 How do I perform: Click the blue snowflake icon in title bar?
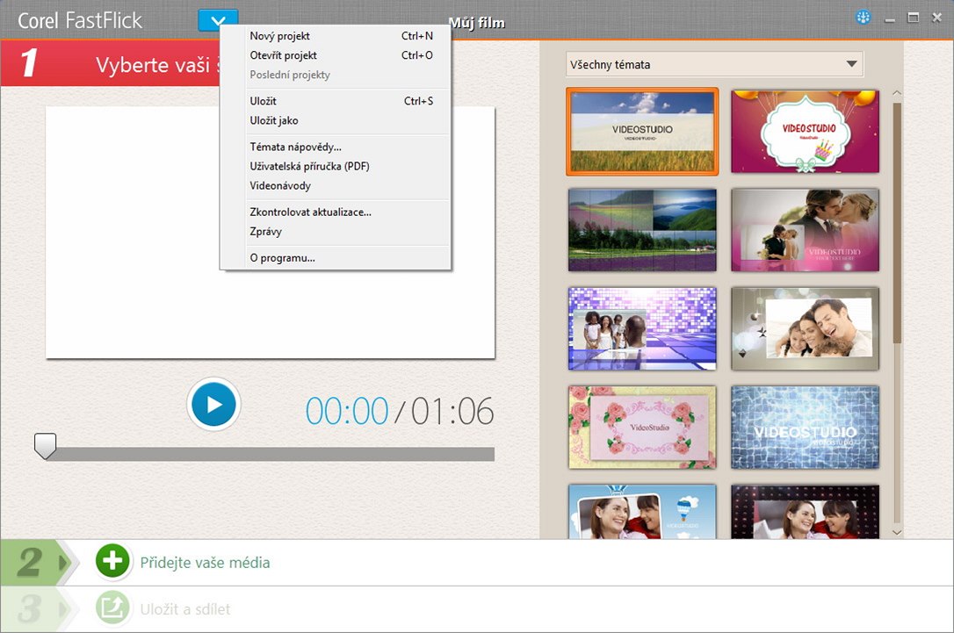pyautogui.click(x=862, y=18)
